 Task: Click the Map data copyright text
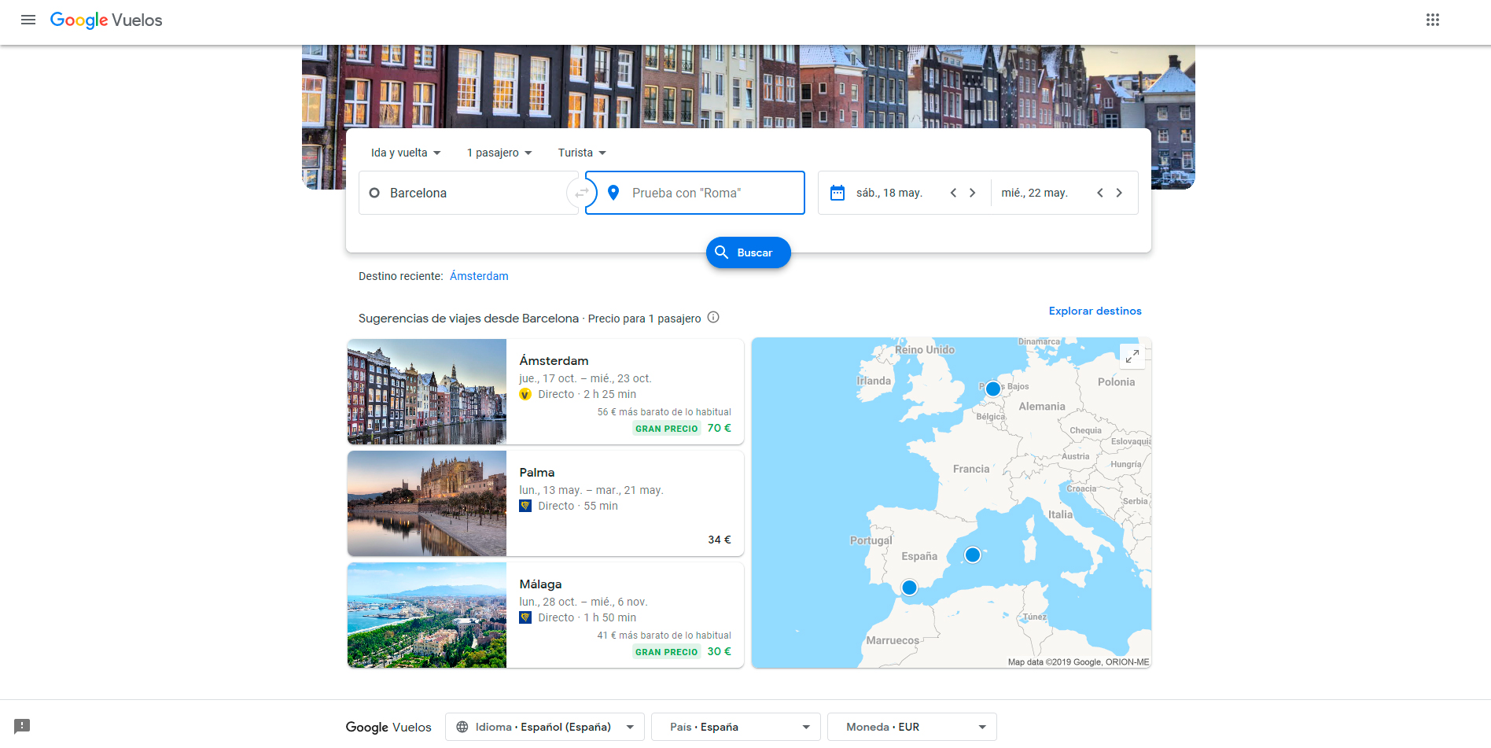click(1078, 662)
